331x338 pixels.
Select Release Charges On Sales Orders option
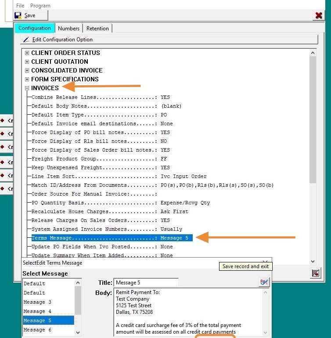[101, 220]
